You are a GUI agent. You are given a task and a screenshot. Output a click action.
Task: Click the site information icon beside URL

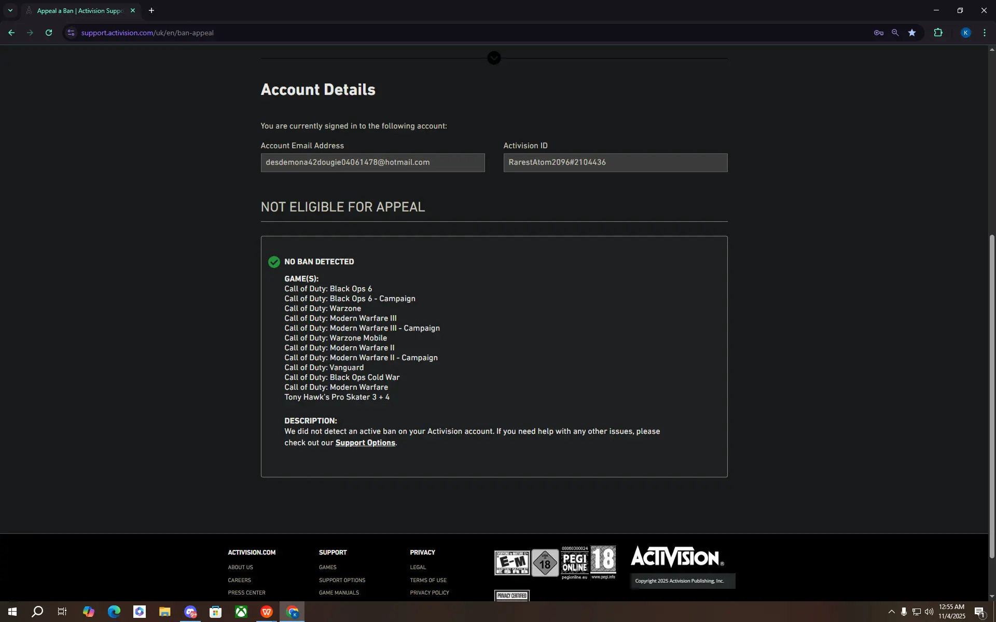[x=71, y=33]
